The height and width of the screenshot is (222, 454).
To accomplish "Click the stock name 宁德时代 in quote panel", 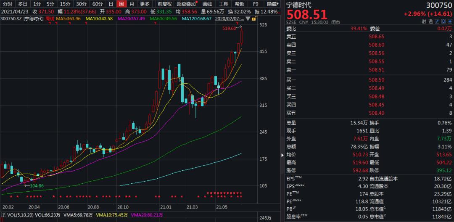I will pyautogui.click(x=299, y=5).
